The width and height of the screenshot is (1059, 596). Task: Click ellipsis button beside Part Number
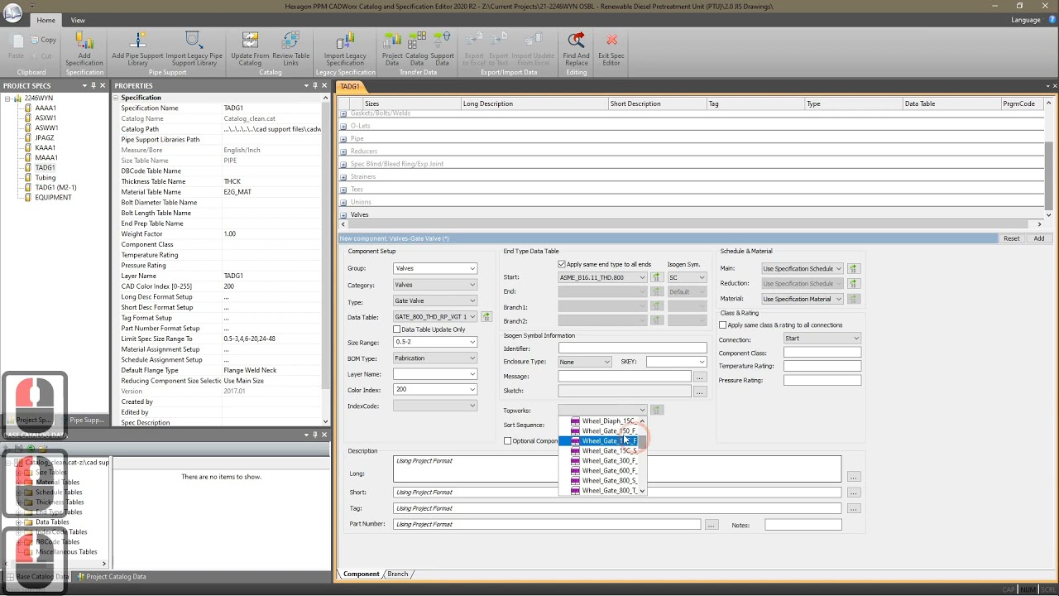(x=711, y=525)
